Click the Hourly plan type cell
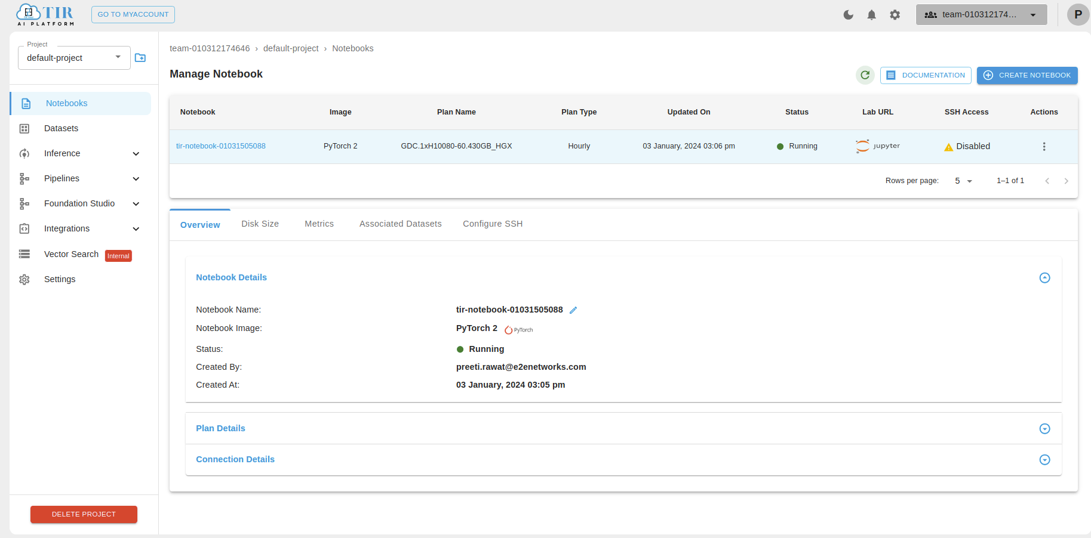This screenshot has height=538, width=1091. pyautogui.click(x=579, y=146)
